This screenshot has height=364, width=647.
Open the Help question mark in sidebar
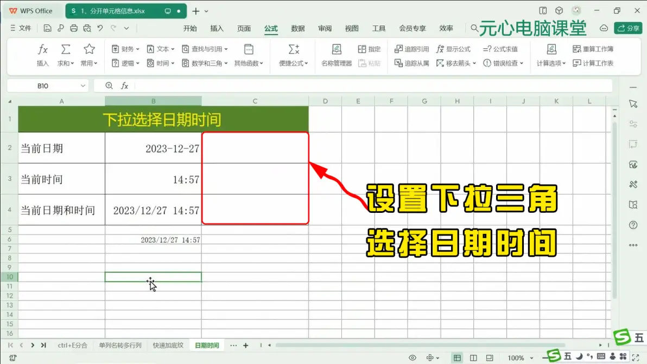633,225
